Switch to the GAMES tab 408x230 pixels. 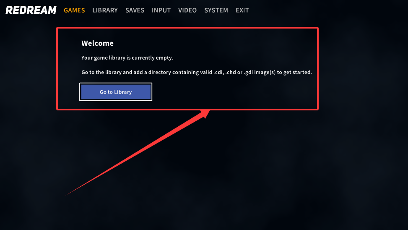coord(74,10)
